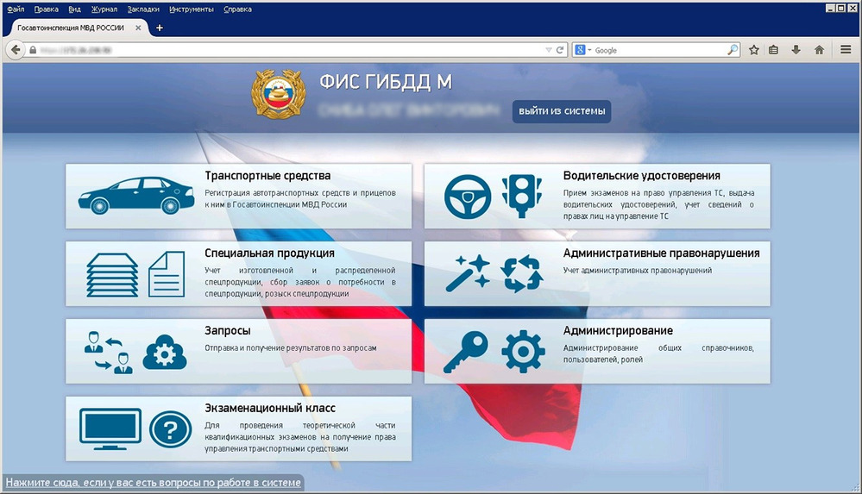Click the search magnifier icon

click(733, 50)
